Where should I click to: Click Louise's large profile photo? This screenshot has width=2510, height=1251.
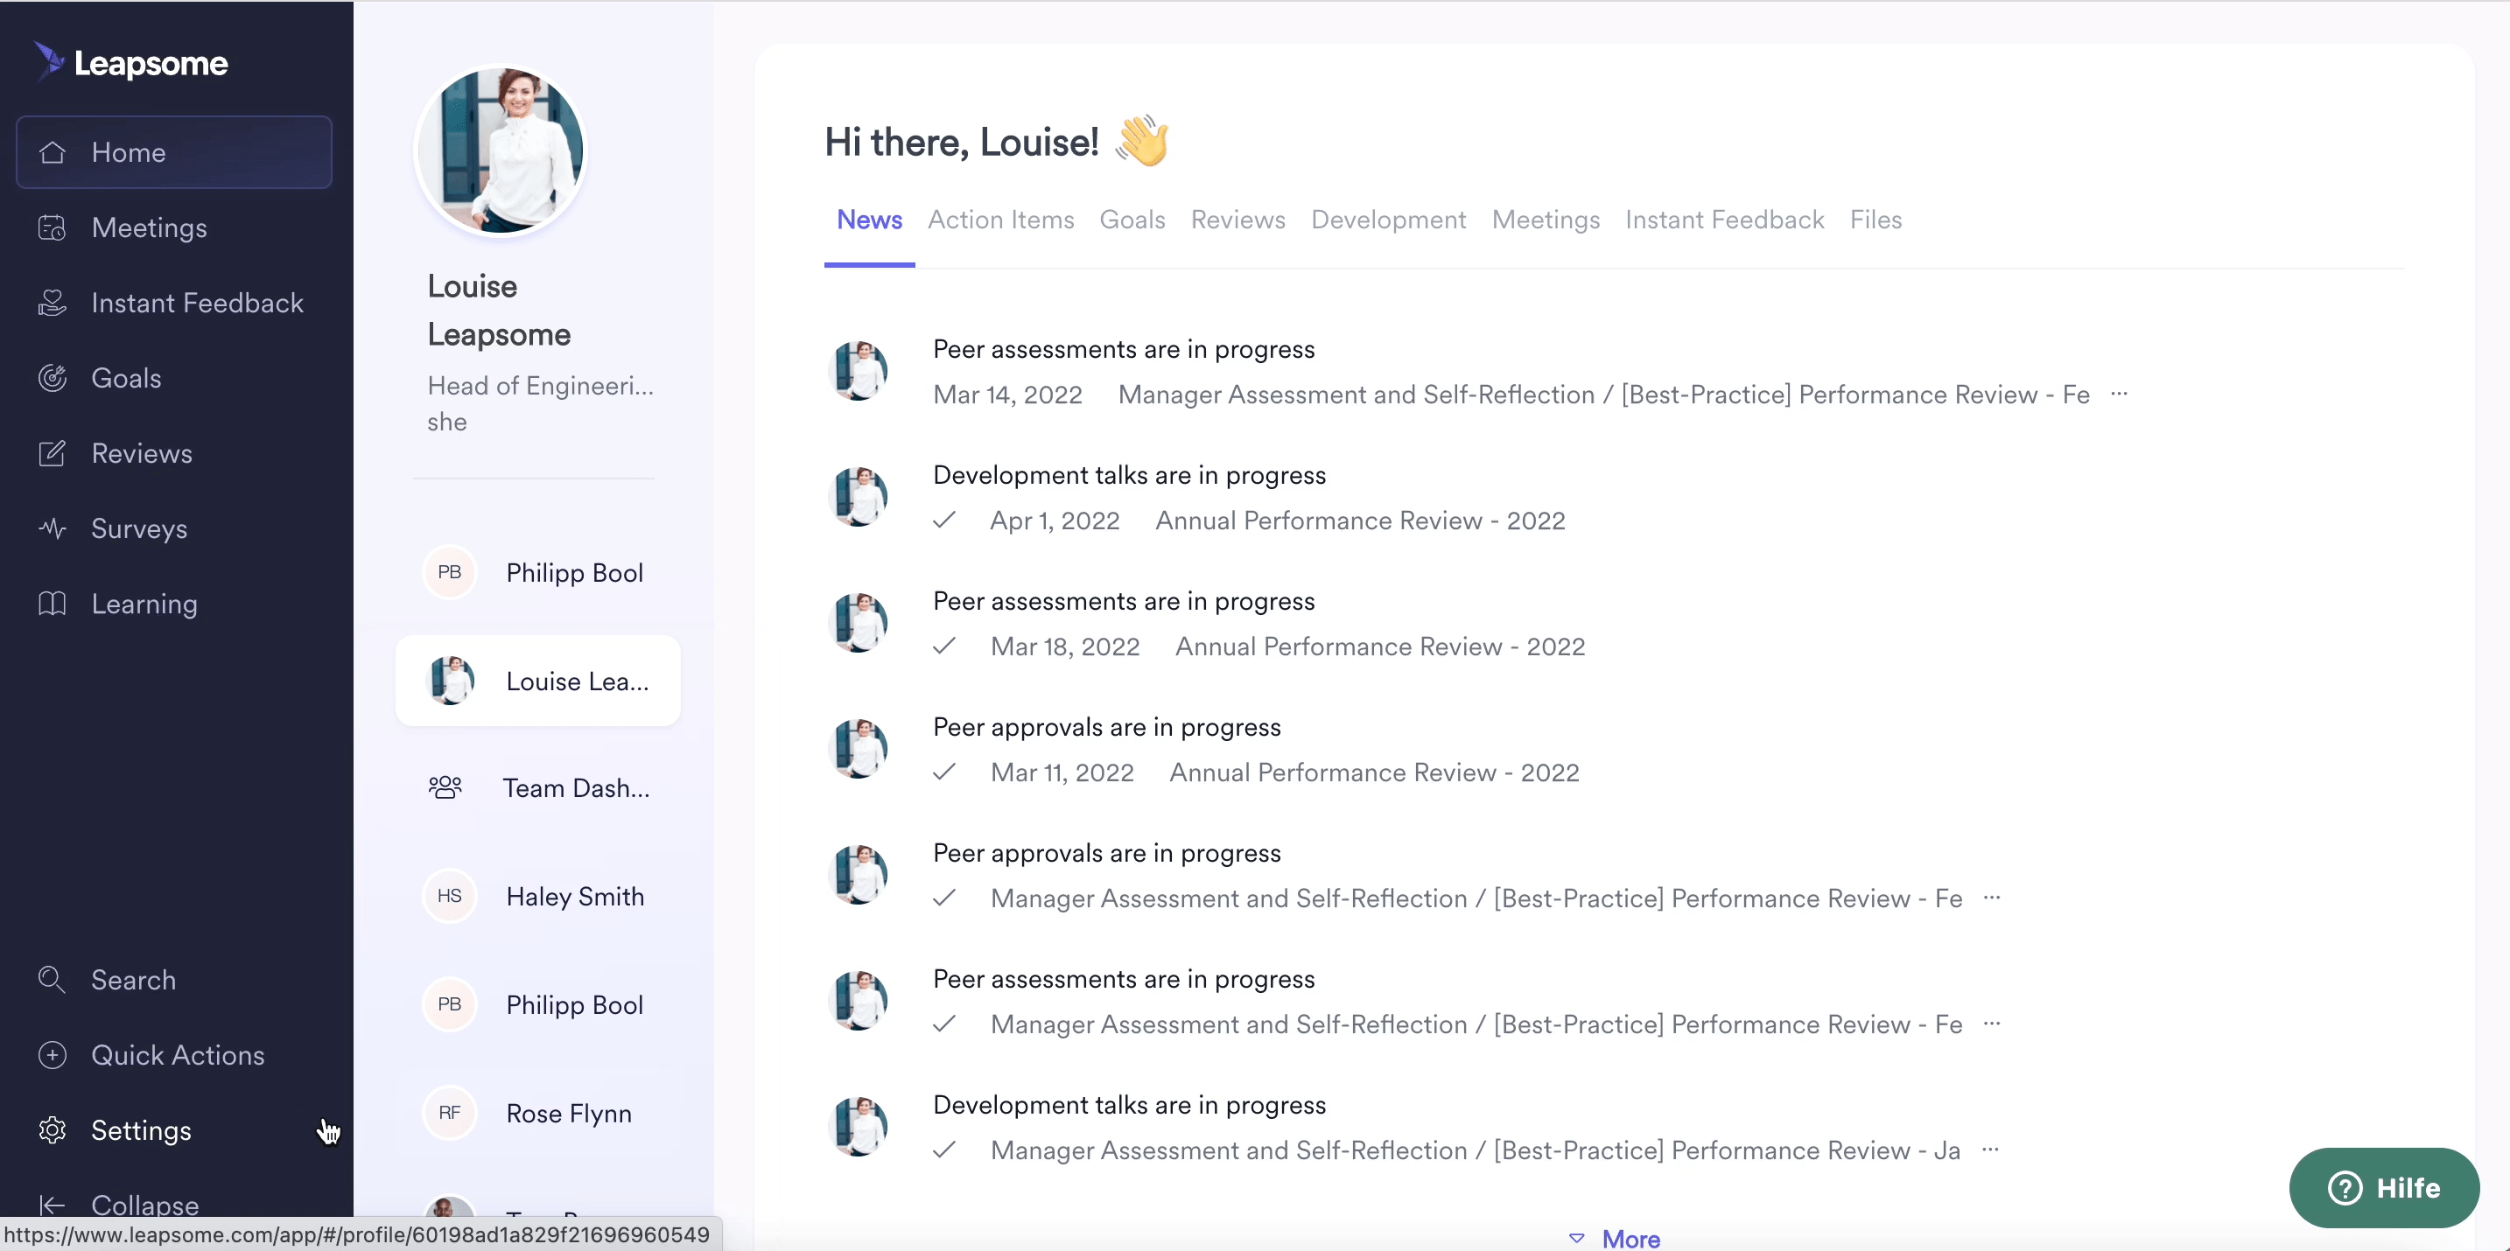pyautogui.click(x=500, y=150)
